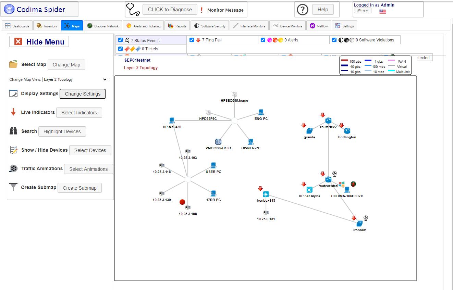Toggle the 7 Status Events checkbox
Screen dimensions: 453x290
120,40
